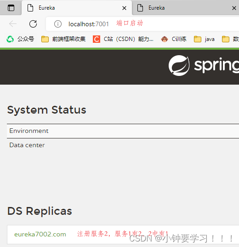Click the document icon on second tab
239x247 pixels.
click(x=140, y=8)
